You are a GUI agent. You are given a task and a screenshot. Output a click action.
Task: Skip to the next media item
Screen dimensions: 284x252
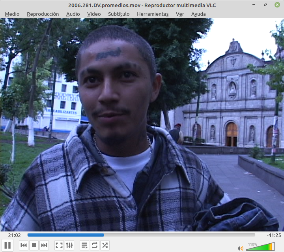point(44,245)
